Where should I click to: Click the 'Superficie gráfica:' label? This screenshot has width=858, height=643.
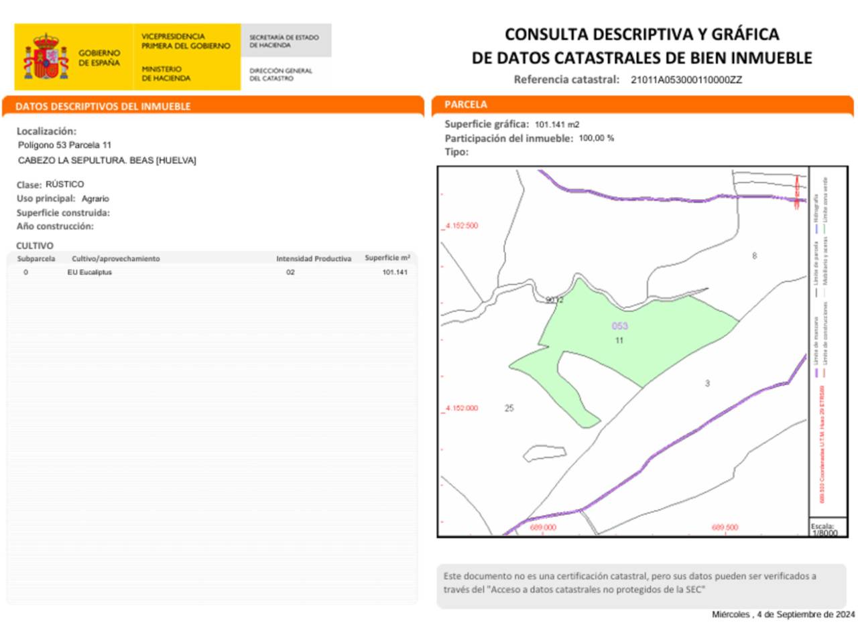(487, 125)
